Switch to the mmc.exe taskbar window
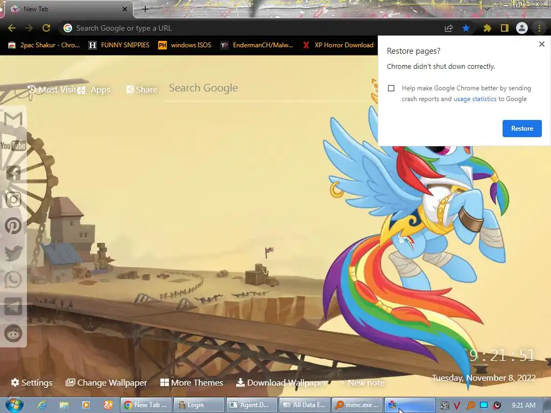 pos(358,405)
